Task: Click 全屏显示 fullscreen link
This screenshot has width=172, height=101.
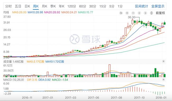Action: pos(158,6)
